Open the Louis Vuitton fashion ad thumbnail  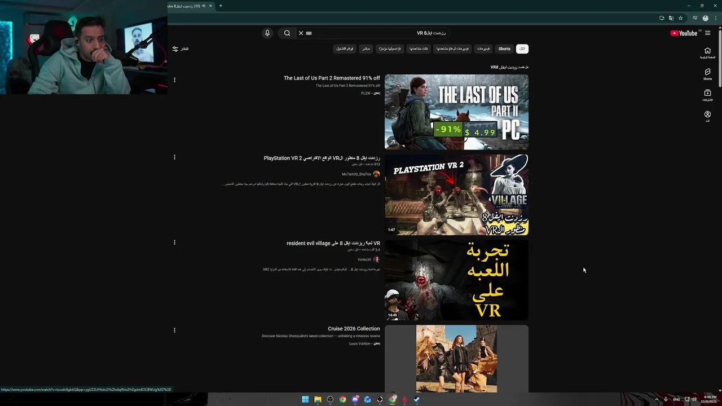point(456,359)
